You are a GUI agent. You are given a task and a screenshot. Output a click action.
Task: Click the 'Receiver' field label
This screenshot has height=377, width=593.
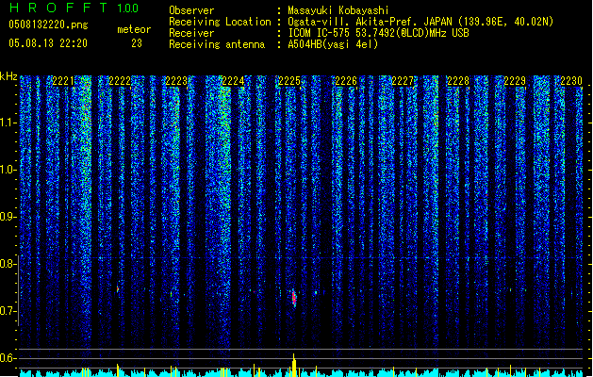[x=191, y=33]
